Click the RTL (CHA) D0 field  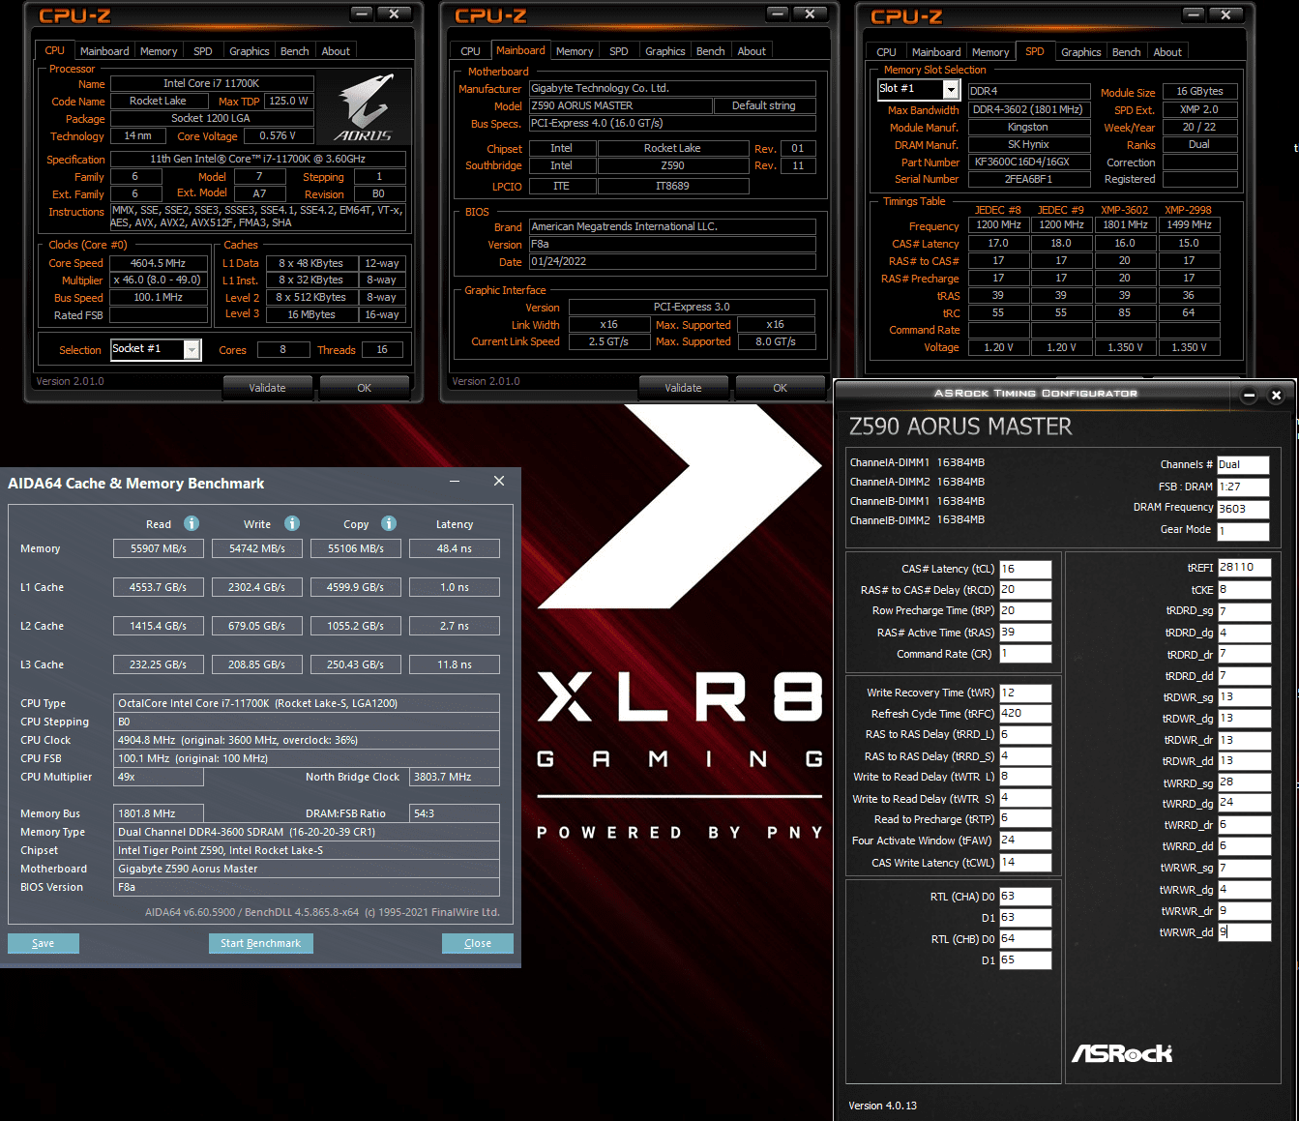pyautogui.click(x=1025, y=897)
